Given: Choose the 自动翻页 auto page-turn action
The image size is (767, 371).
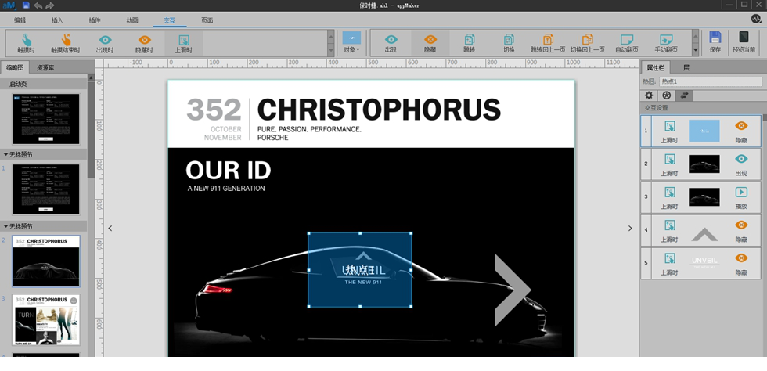Looking at the screenshot, I should 627,43.
